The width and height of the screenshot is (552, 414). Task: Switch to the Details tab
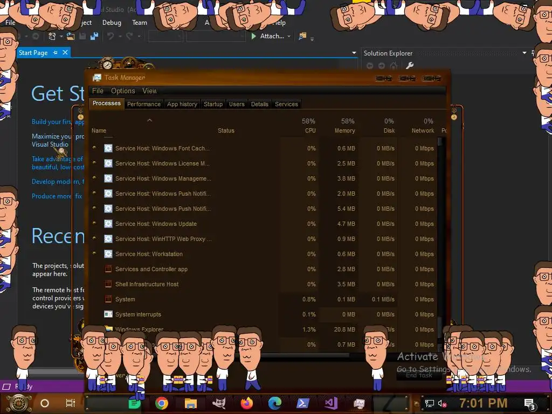tap(259, 104)
